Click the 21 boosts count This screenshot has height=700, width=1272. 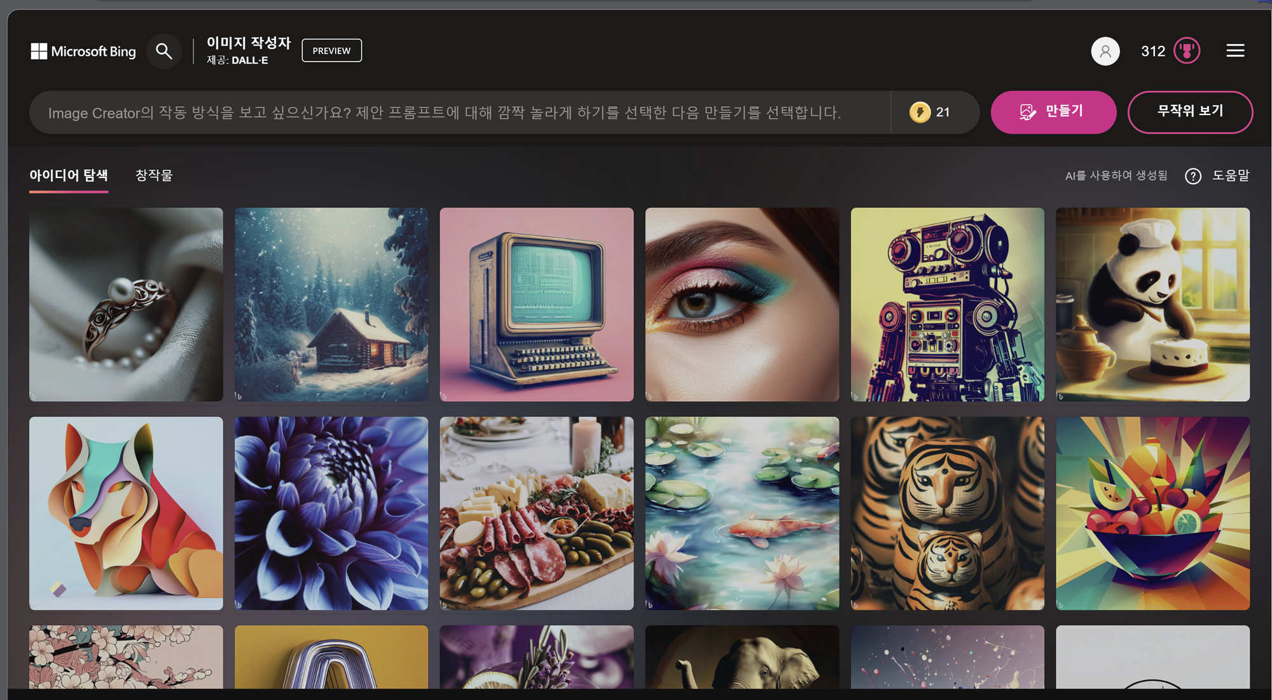[x=943, y=113]
